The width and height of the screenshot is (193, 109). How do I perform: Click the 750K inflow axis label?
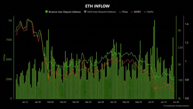tap(9, 40)
